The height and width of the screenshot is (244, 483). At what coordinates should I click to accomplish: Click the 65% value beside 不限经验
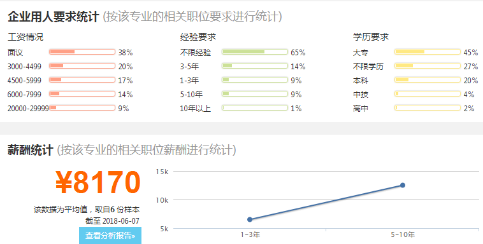click(298, 53)
